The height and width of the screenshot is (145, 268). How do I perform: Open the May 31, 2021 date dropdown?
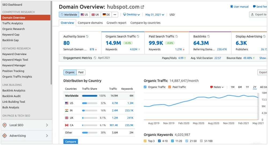coord(155,15)
